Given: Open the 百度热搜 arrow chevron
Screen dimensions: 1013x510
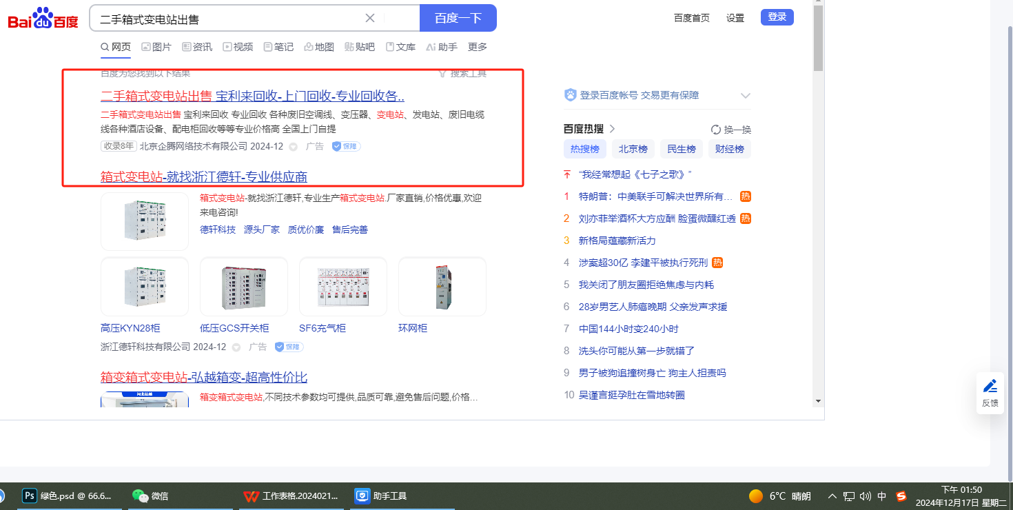Looking at the screenshot, I should click(612, 129).
